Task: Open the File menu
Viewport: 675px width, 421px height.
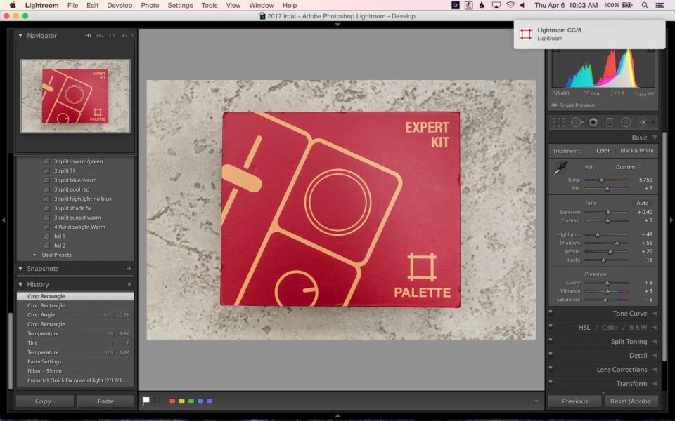Action: [72, 5]
